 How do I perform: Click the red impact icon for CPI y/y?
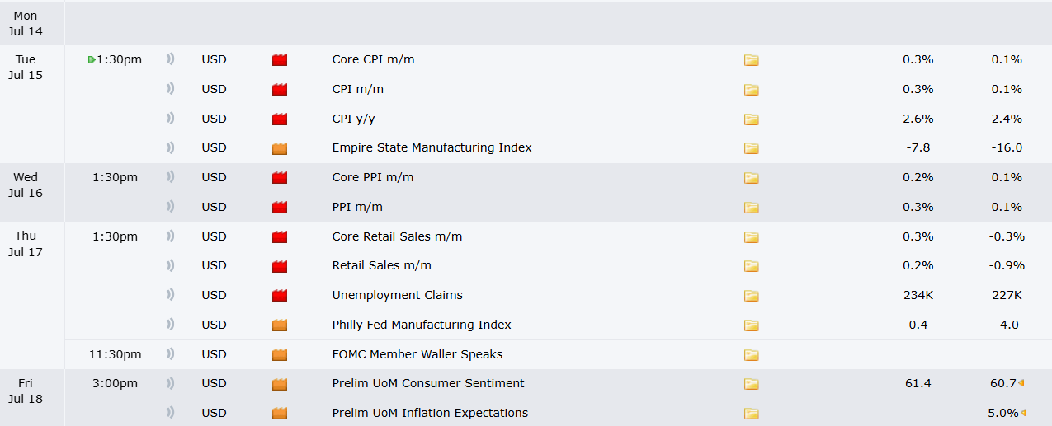click(x=280, y=119)
